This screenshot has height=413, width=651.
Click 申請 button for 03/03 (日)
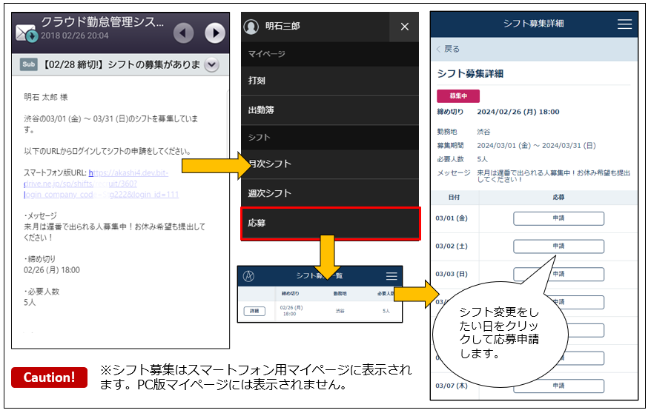(558, 275)
